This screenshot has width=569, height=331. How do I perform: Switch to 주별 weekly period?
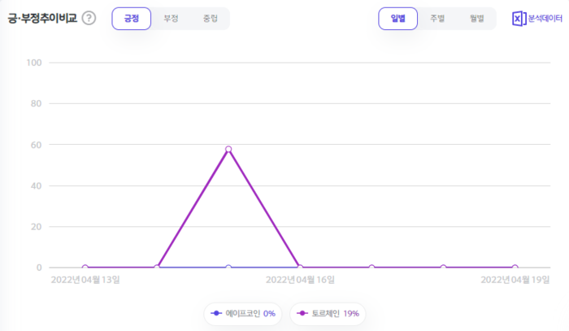pyautogui.click(x=437, y=18)
